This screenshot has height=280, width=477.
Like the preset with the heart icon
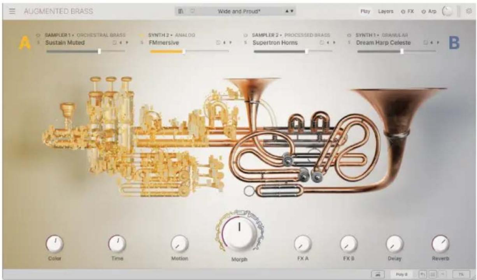[192, 12]
